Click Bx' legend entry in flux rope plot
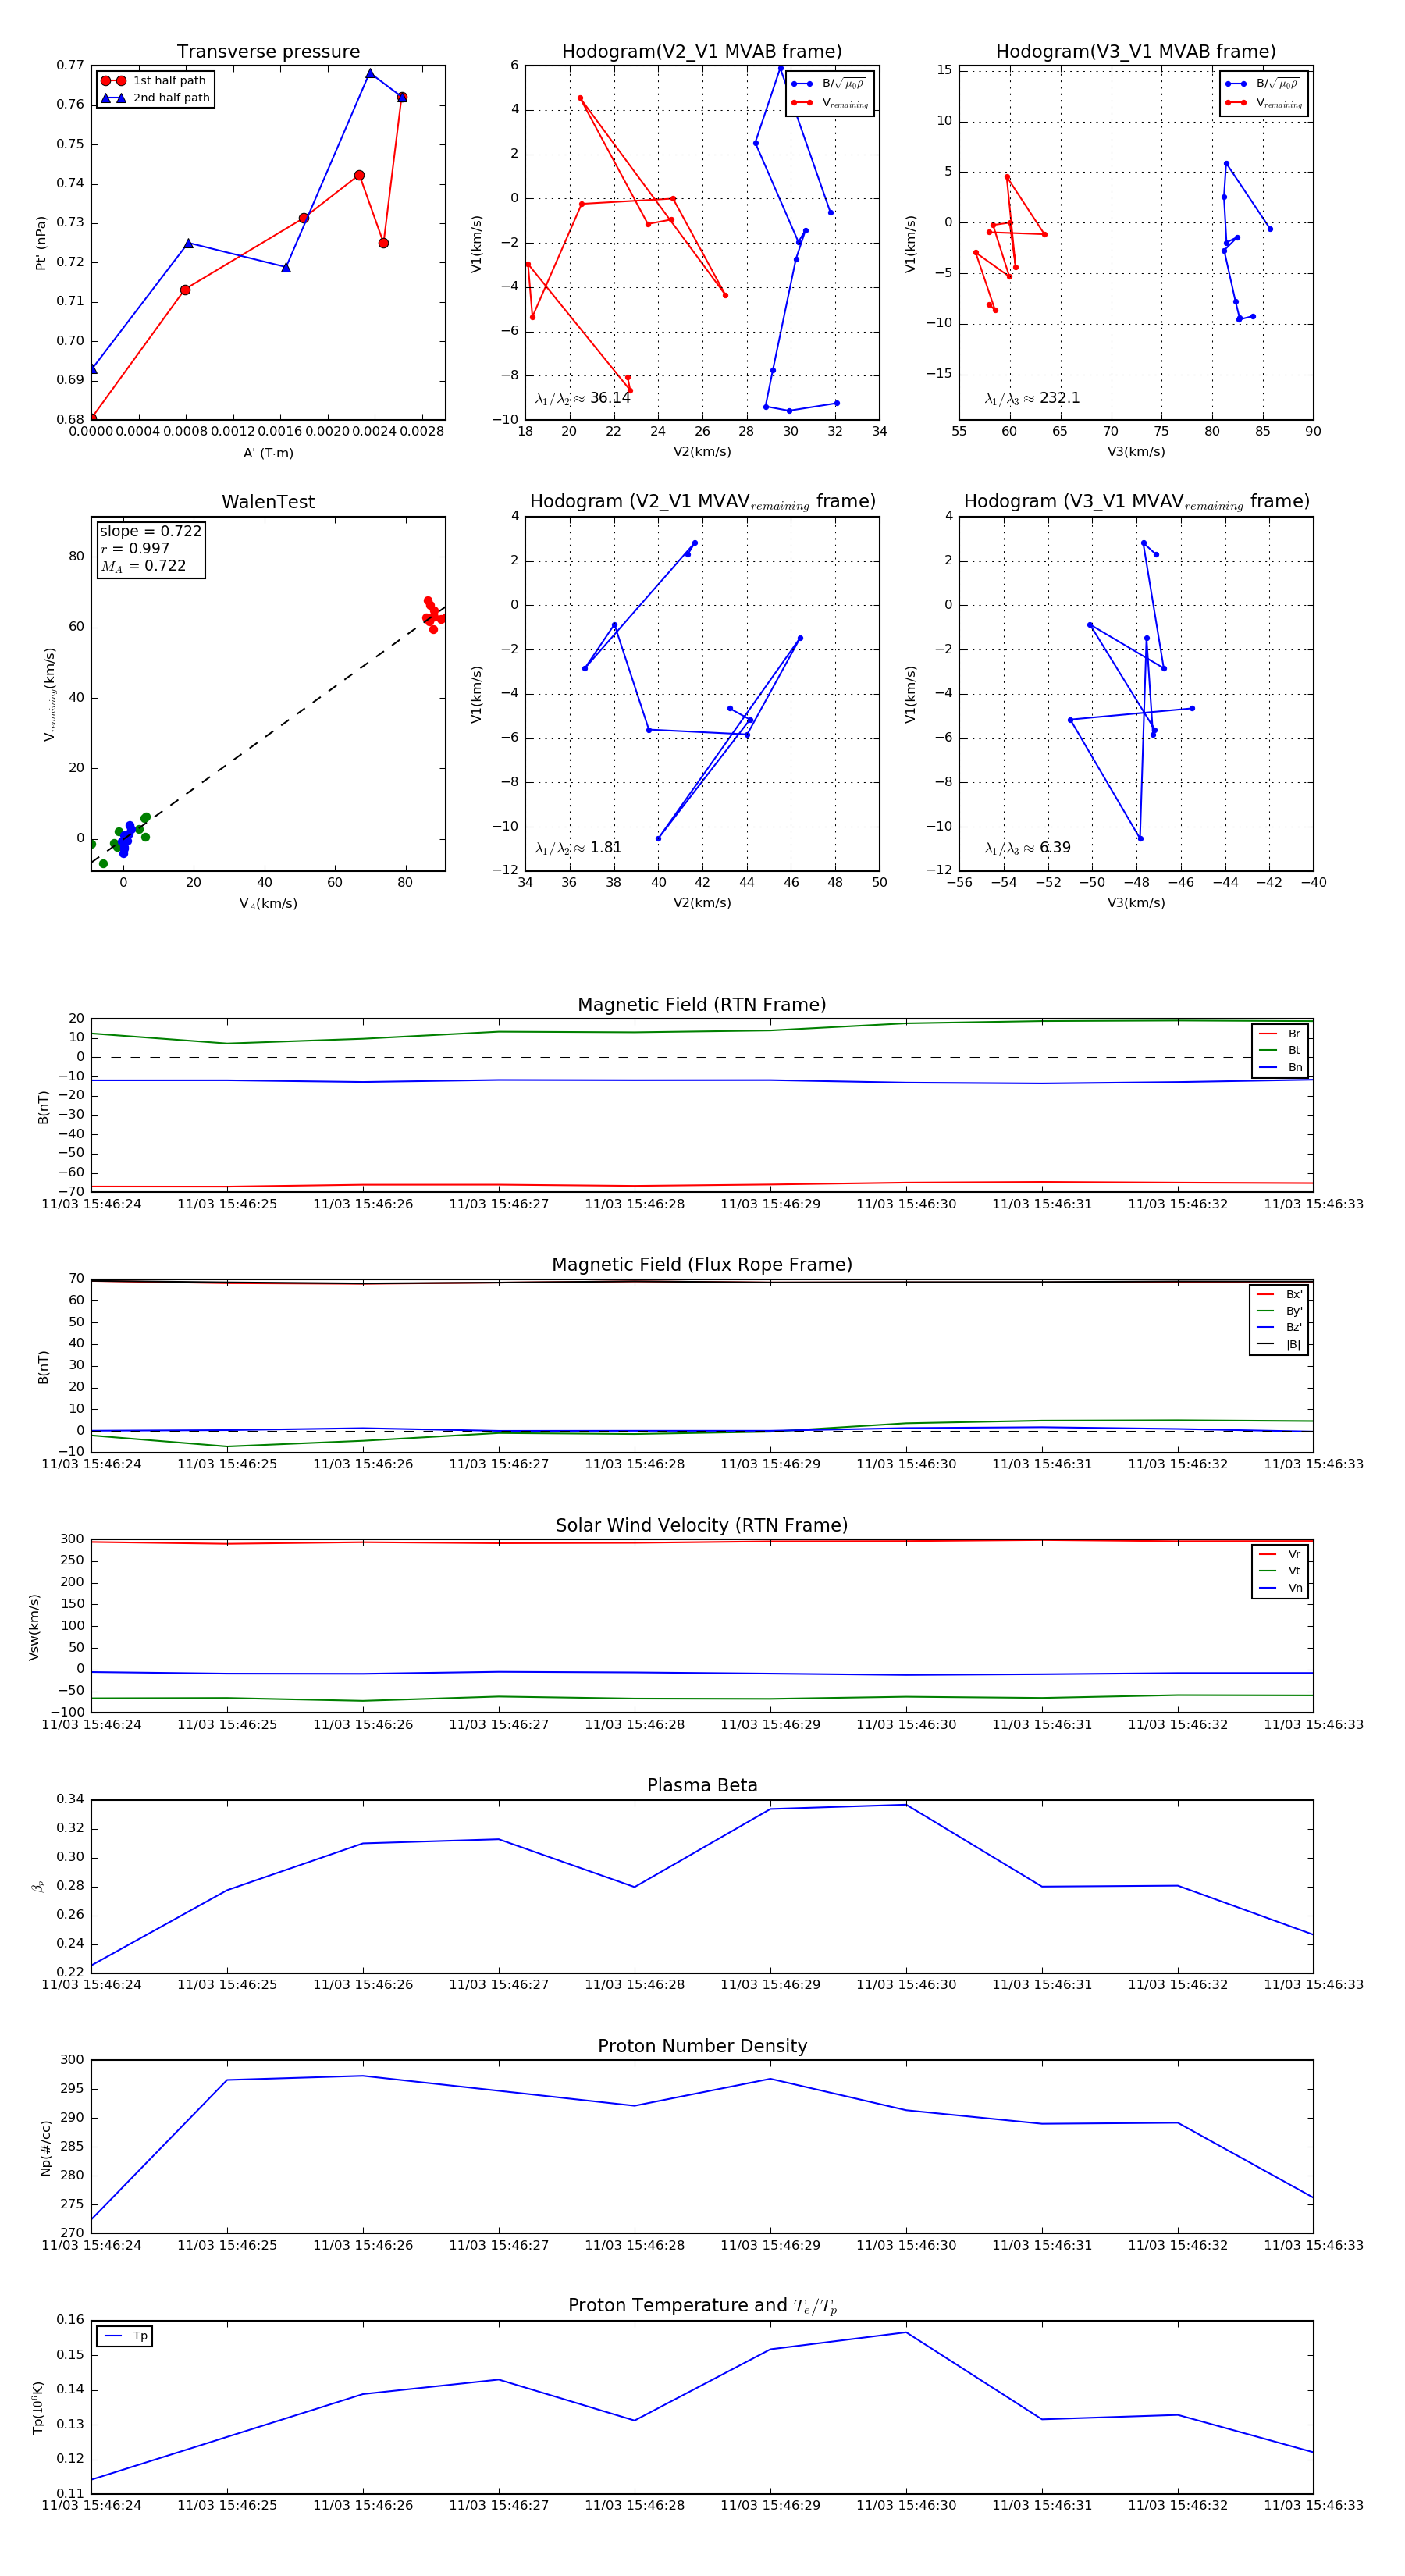 coord(1279,1294)
